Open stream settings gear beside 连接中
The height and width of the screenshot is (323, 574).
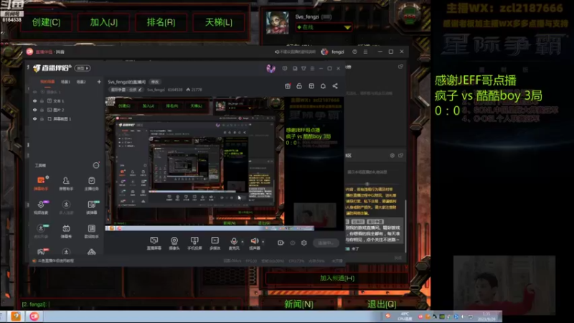[304, 243]
